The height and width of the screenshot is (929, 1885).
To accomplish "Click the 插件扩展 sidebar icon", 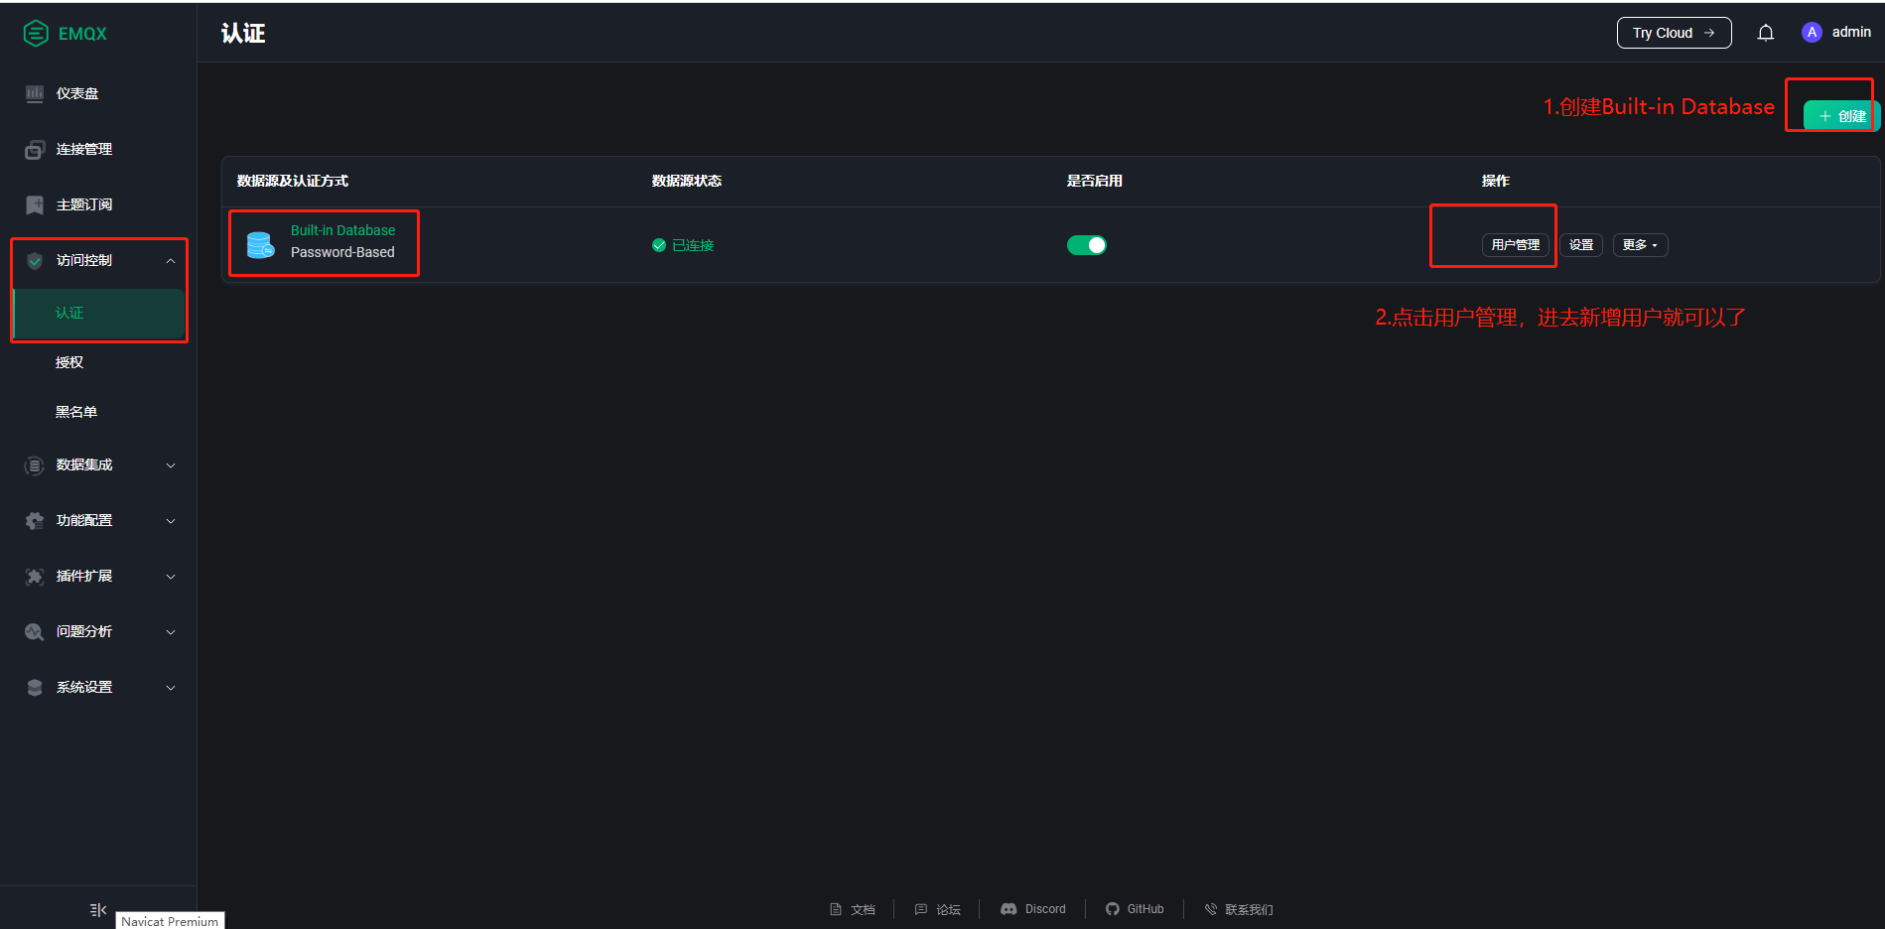I will tap(35, 576).
